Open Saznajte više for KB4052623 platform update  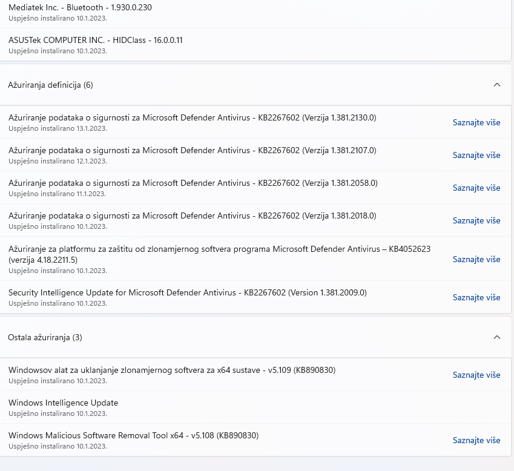pos(476,259)
